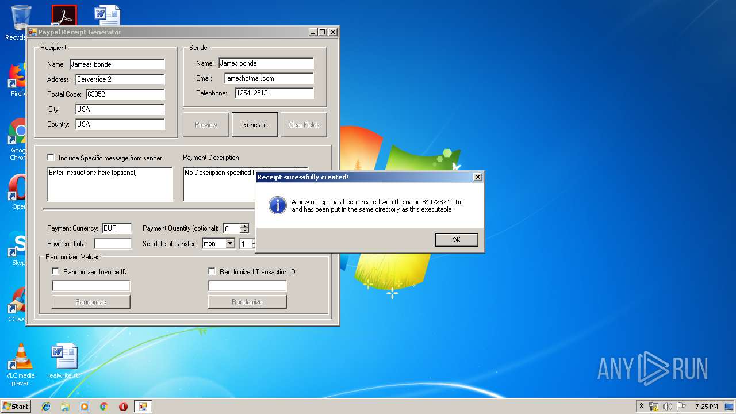The height and width of the screenshot is (414, 736).
Task: Open Internet Explorer from the taskbar
Action: tap(46, 407)
